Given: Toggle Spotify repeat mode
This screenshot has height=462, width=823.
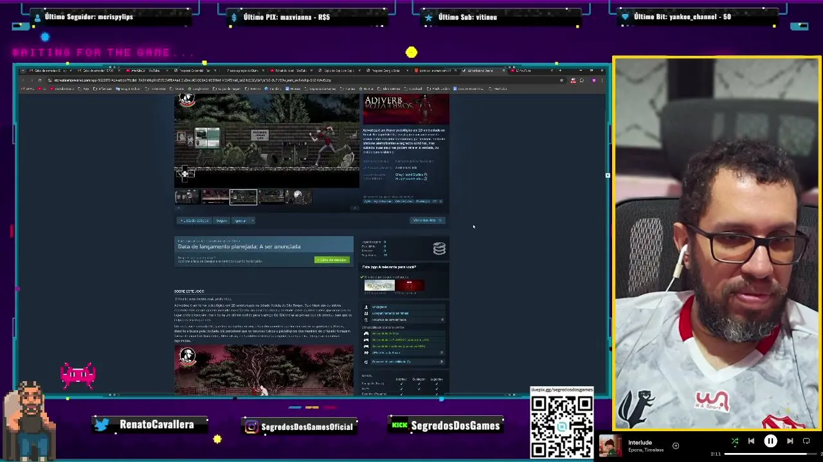Looking at the screenshot, I should pos(806,441).
